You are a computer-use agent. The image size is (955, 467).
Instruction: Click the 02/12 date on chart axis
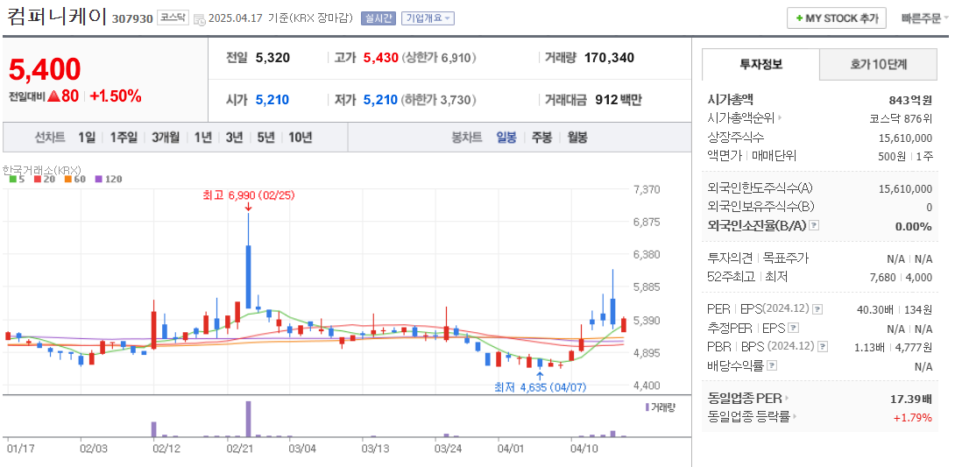pyautogui.click(x=166, y=449)
